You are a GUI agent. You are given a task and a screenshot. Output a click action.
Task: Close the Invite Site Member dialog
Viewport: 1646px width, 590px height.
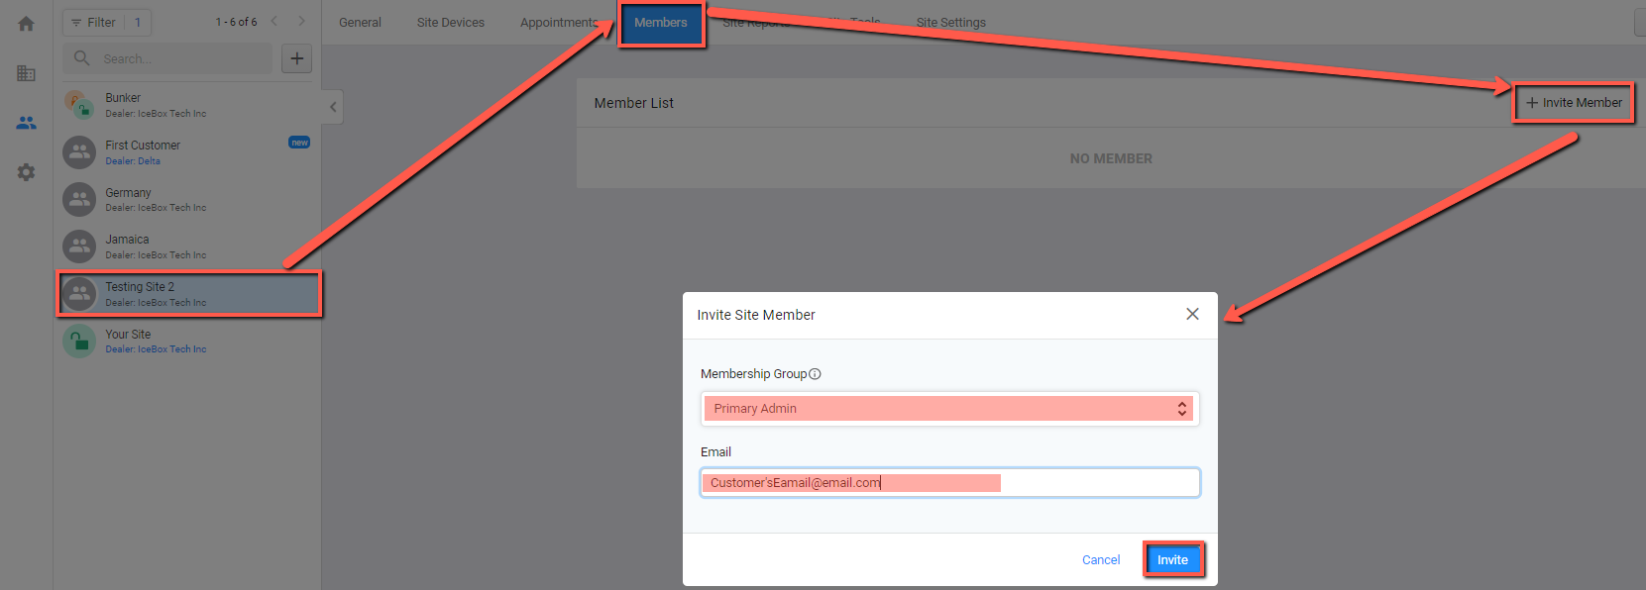pos(1192,314)
